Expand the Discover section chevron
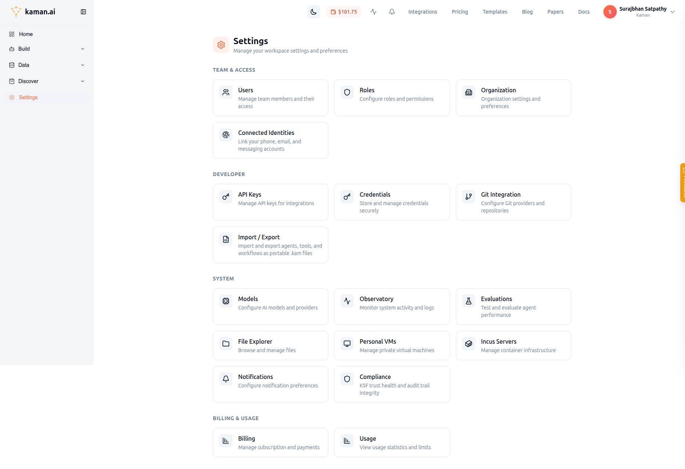Screen dimensions: 685x469 coord(83,81)
